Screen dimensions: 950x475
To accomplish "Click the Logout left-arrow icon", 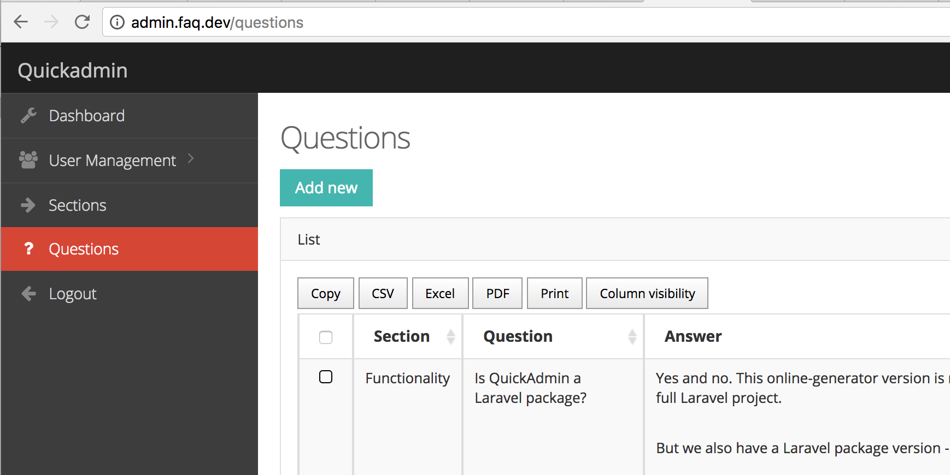I will click(x=28, y=294).
